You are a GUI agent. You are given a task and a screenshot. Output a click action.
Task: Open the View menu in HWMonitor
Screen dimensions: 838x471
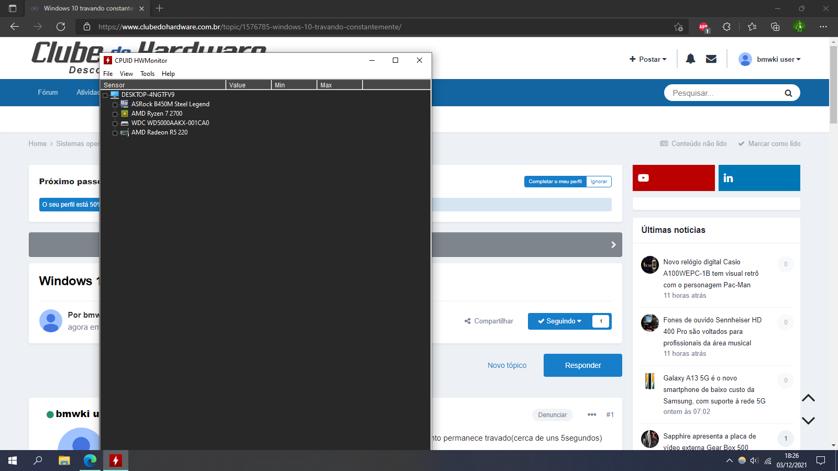126,74
